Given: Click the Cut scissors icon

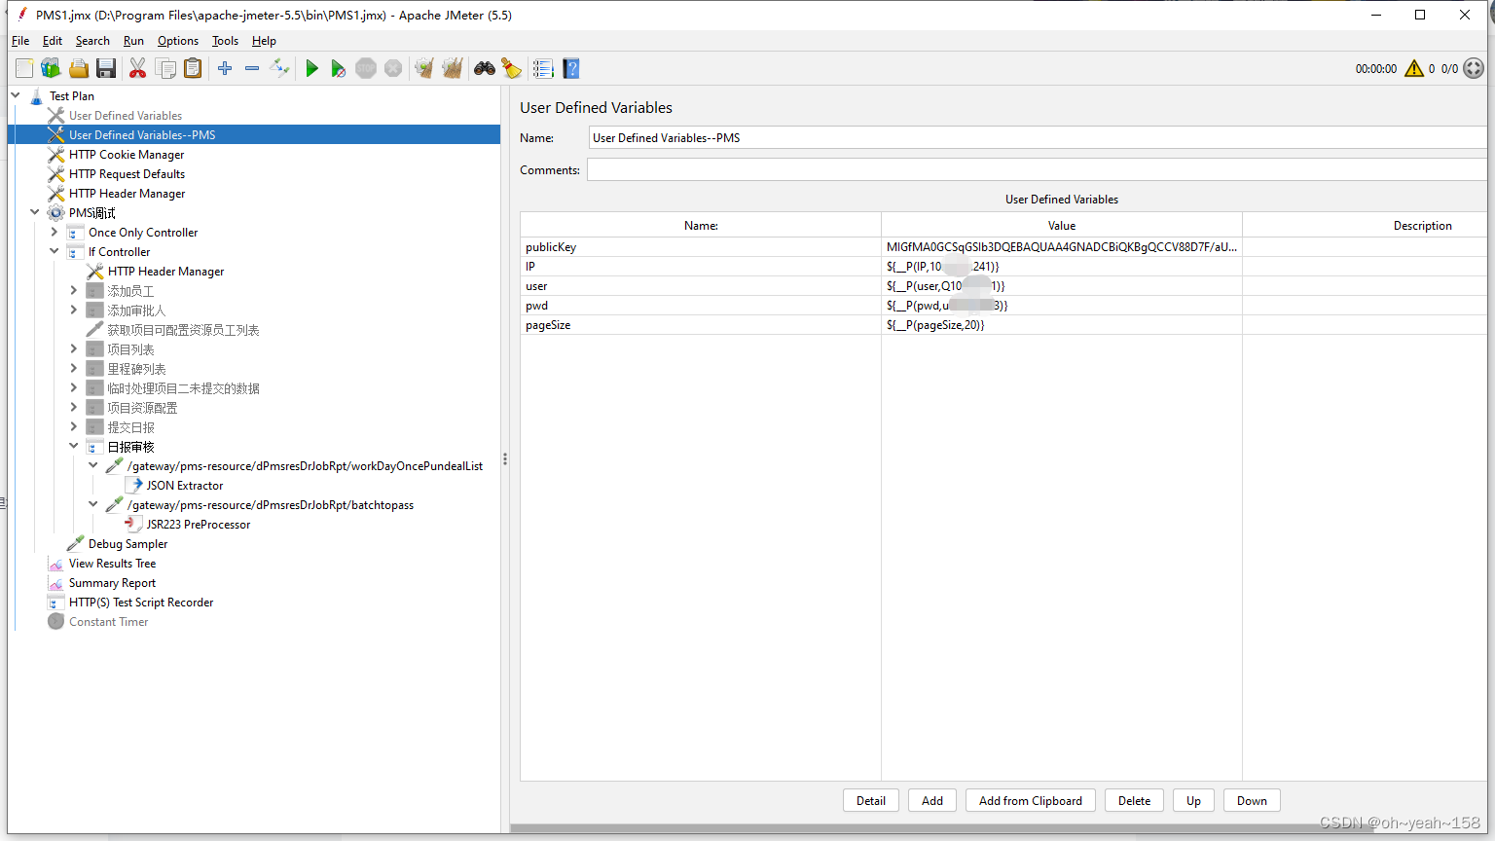Looking at the screenshot, I should click(137, 68).
